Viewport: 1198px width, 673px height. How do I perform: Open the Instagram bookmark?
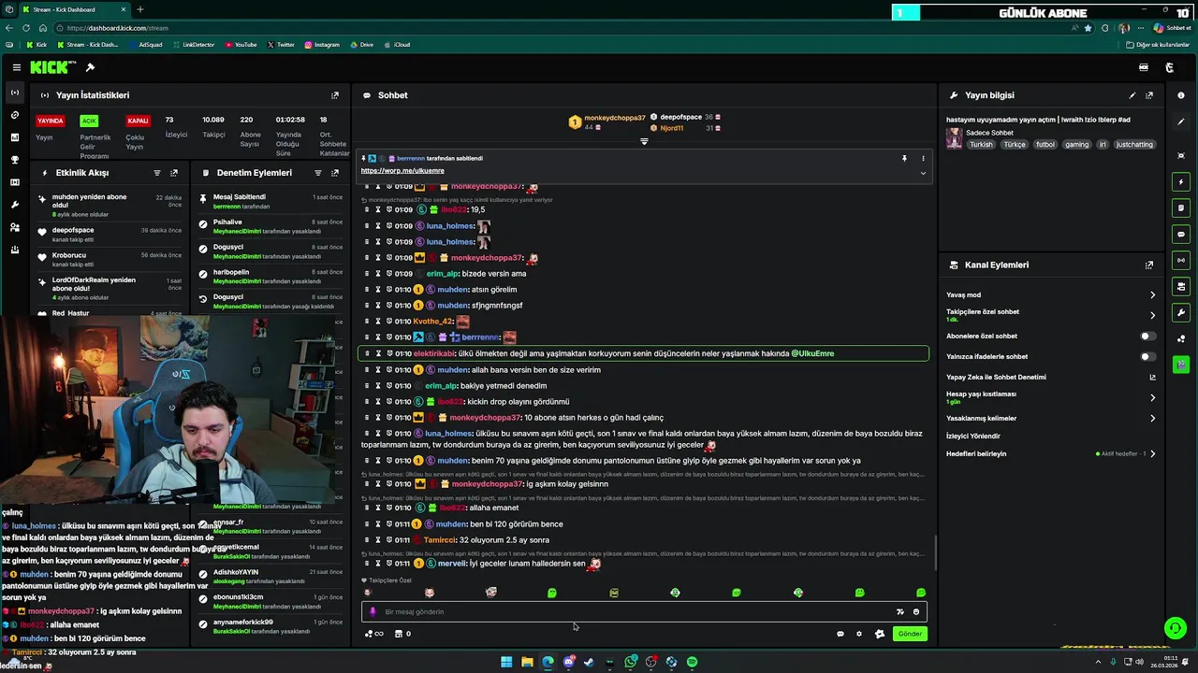(322, 45)
